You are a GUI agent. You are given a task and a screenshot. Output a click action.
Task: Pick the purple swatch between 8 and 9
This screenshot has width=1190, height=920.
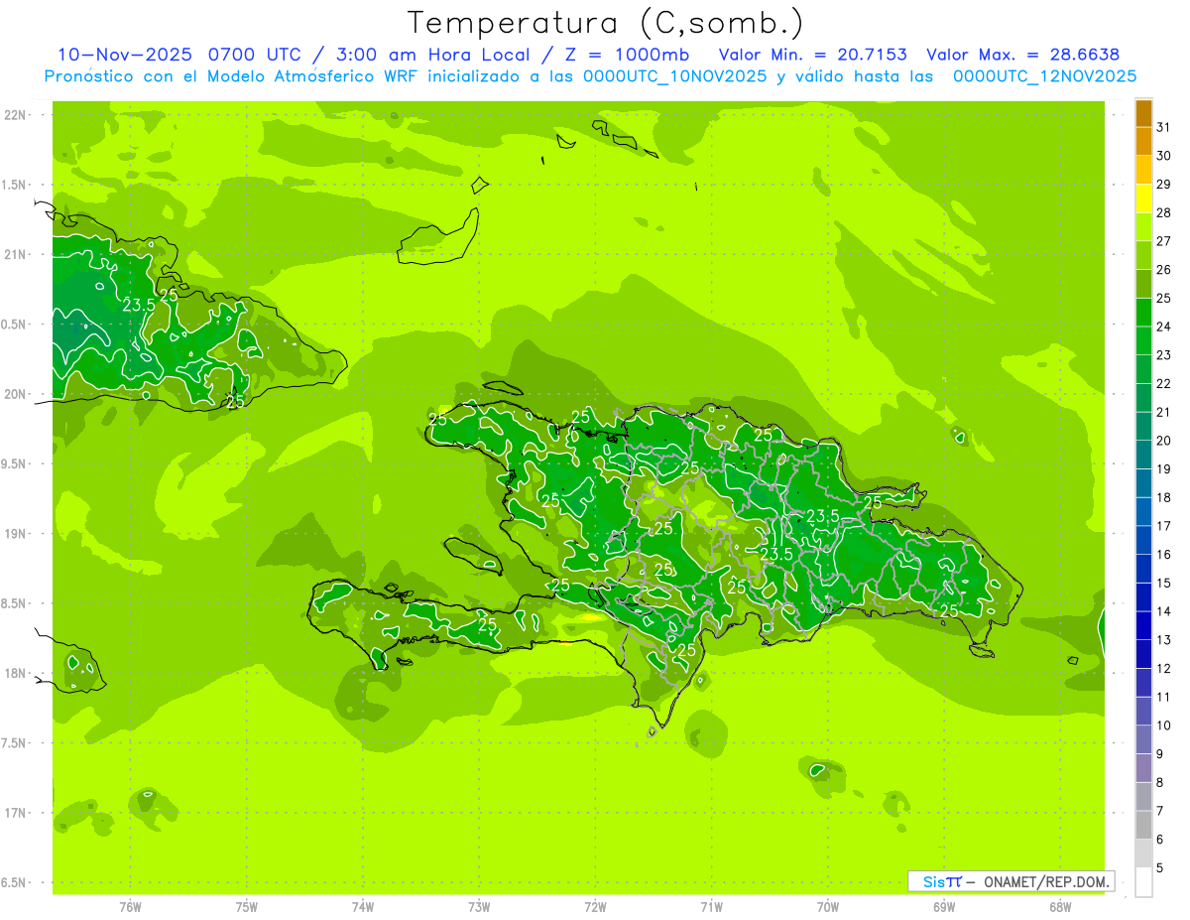[1143, 768]
